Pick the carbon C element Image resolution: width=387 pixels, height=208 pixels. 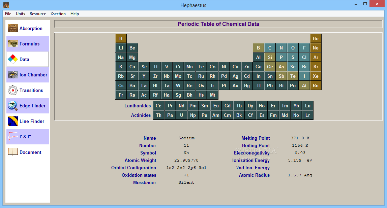[270, 48]
